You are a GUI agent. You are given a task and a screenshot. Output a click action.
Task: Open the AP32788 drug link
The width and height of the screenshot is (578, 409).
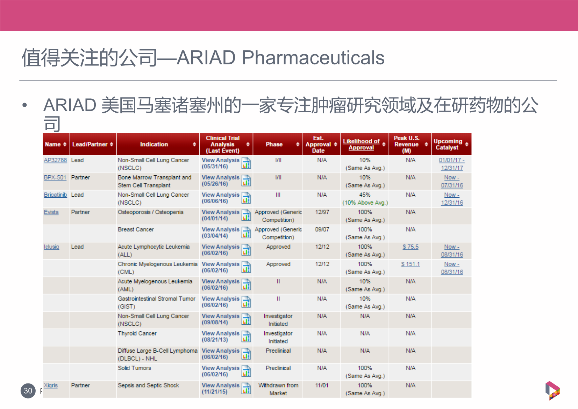point(55,160)
